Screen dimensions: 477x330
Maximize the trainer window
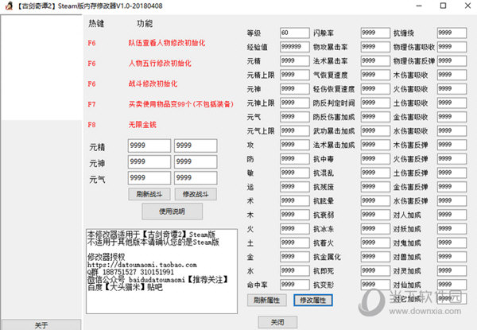click(444, 6)
